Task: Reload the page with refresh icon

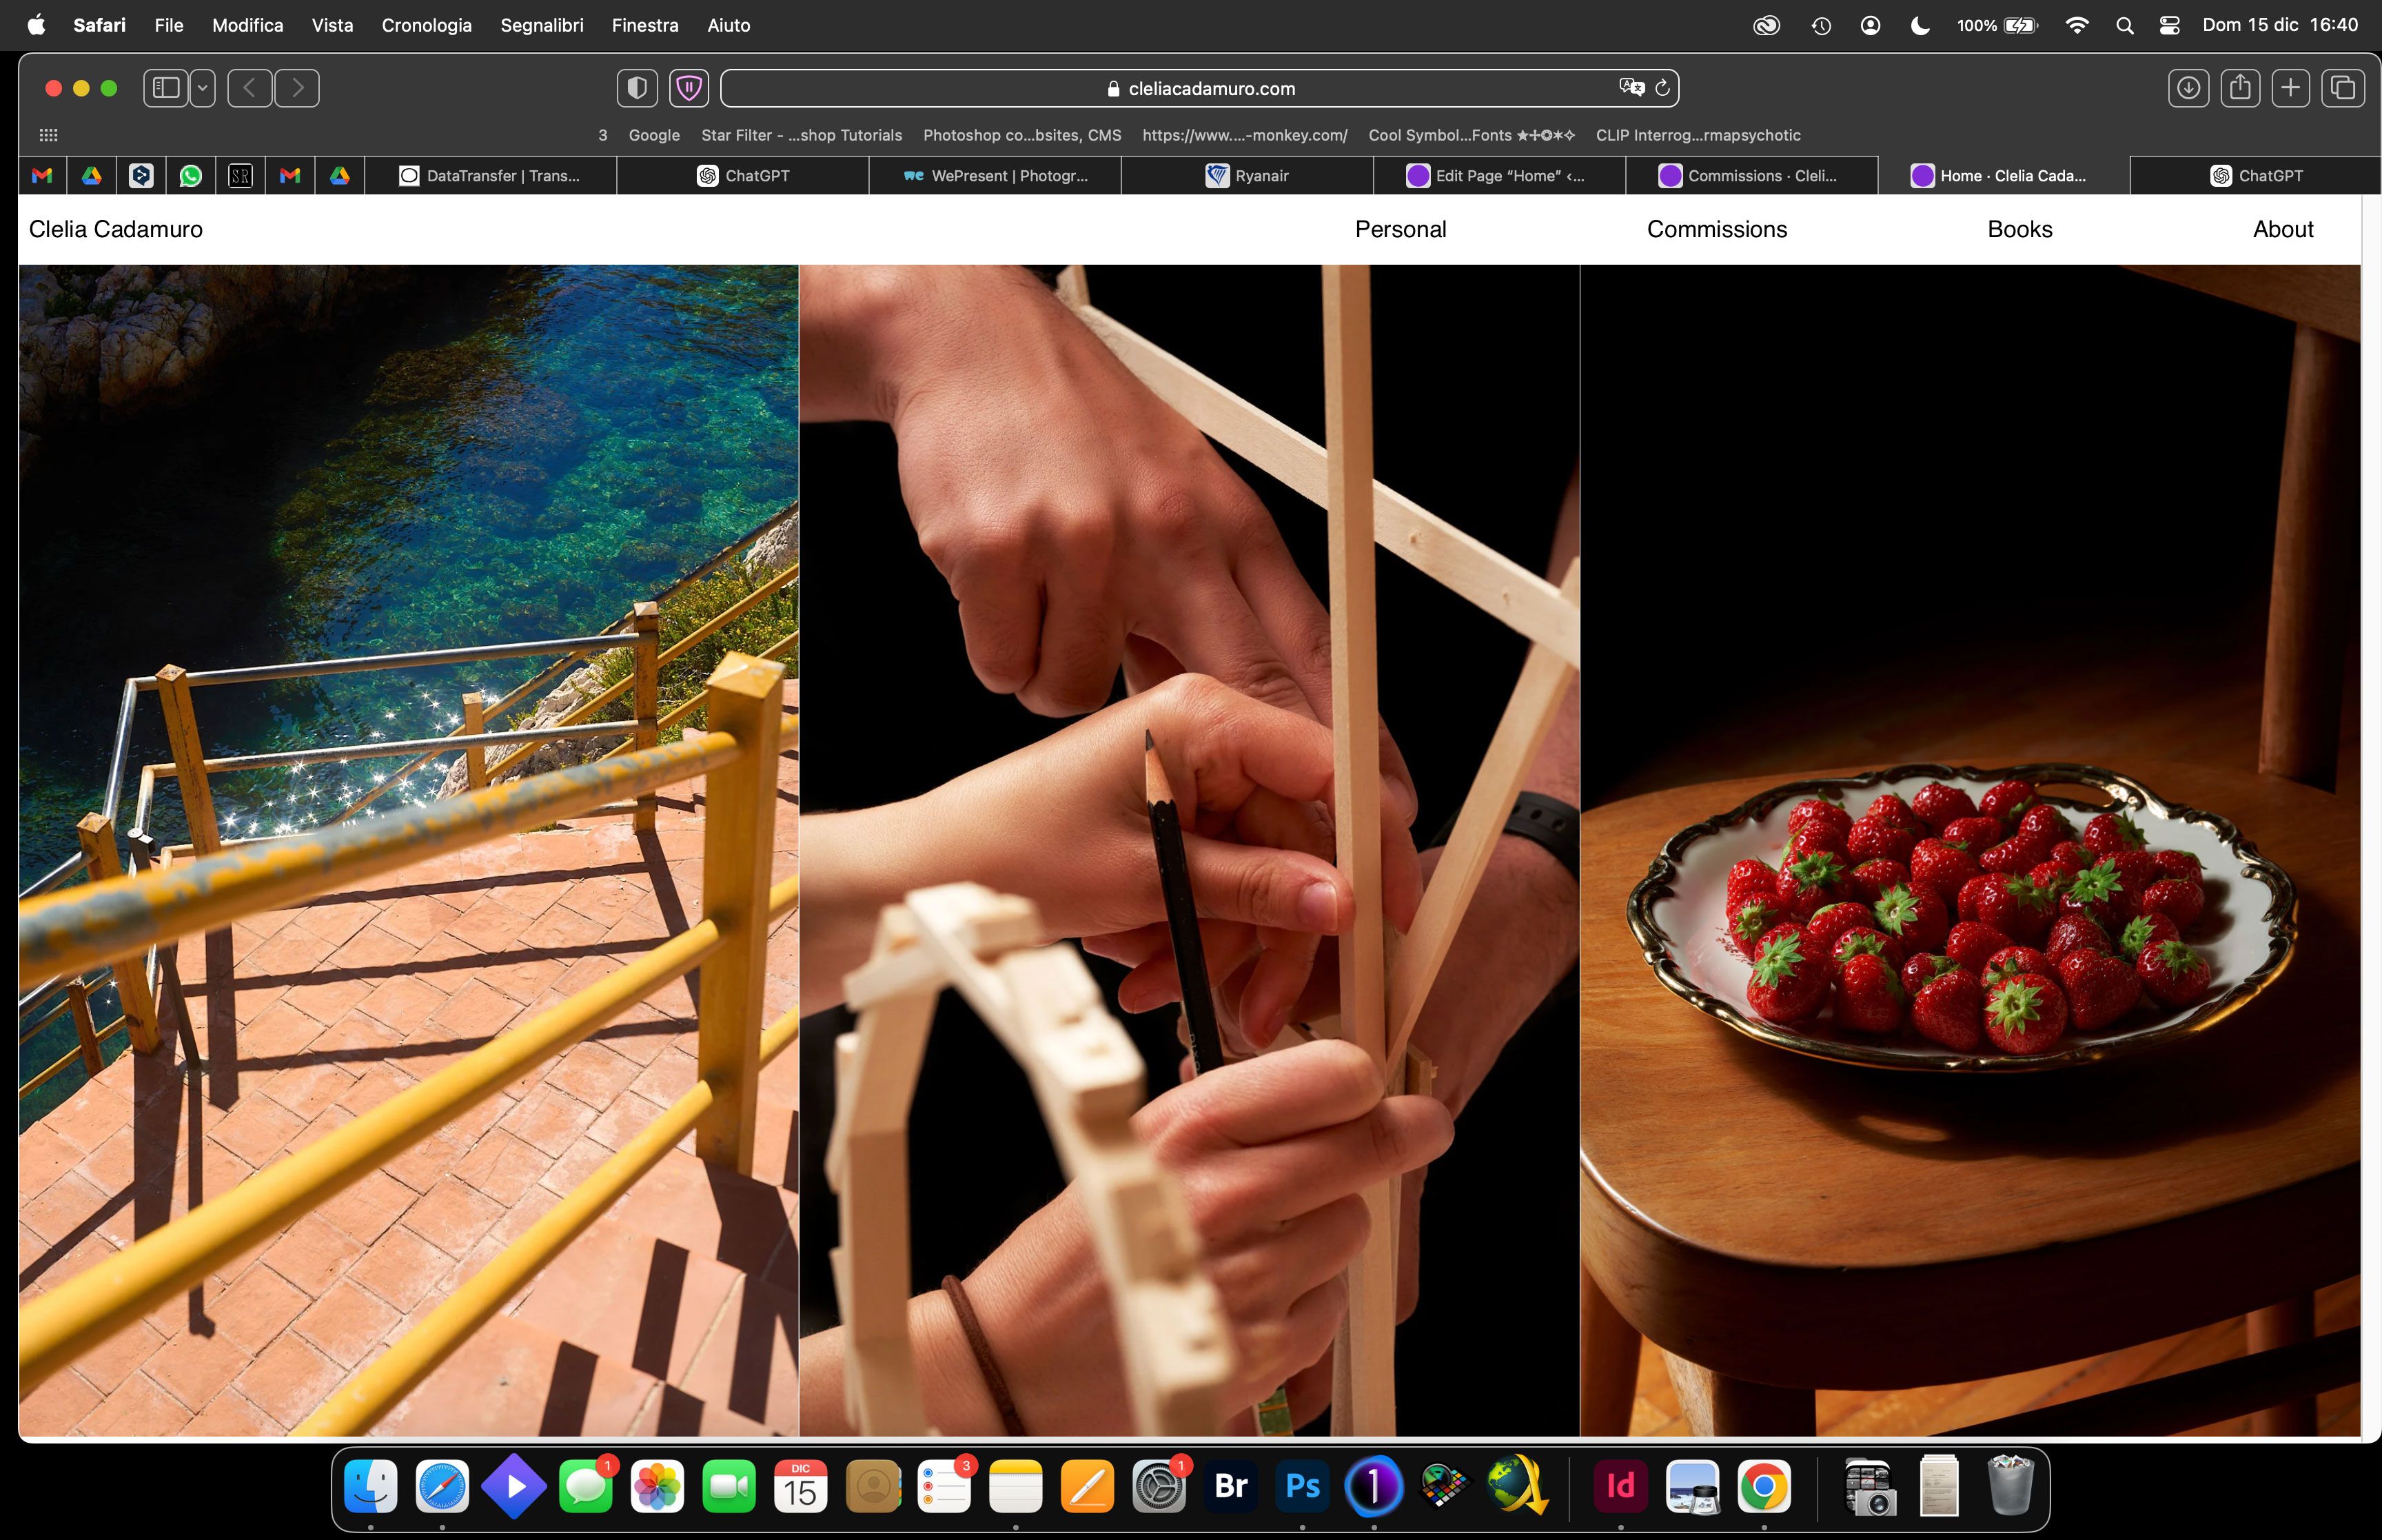Action: point(1662,88)
